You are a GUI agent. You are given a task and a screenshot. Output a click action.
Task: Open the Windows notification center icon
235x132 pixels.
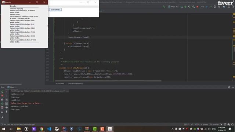230,129
